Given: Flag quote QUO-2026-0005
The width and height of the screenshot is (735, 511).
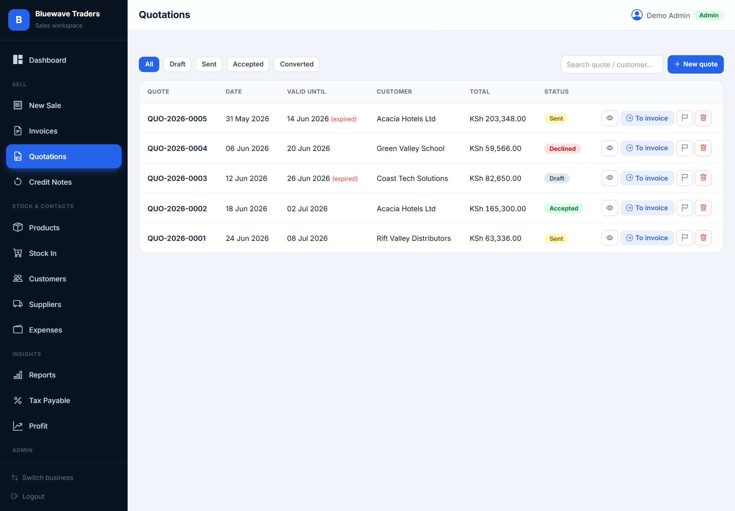Looking at the screenshot, I should tap(685, 118).
